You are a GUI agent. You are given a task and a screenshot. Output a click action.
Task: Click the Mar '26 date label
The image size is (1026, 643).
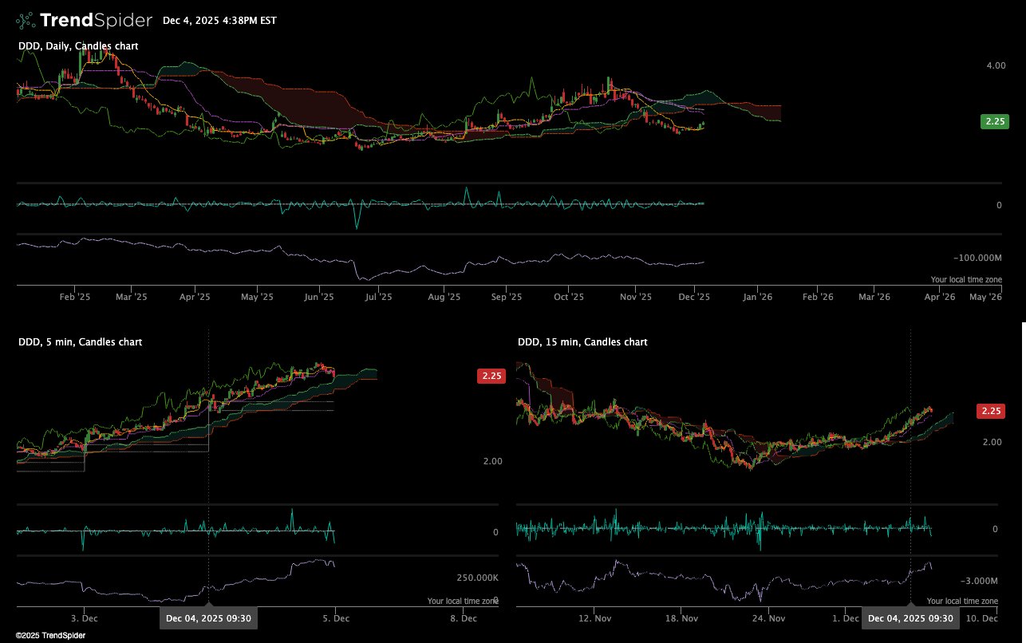(x=874, y=297)
